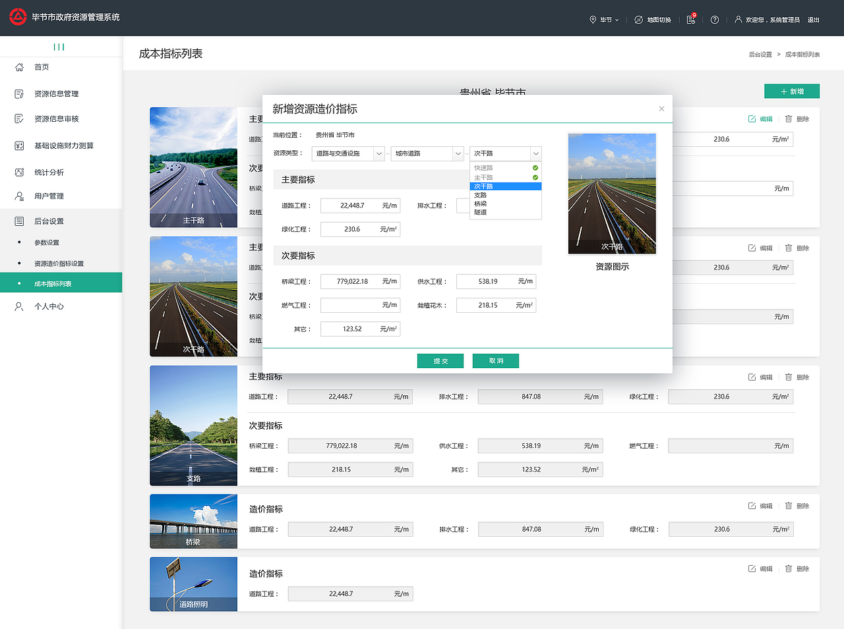The width and height of the screenshot is (844, 629).
Task: Click the dialog 道路工程 input showing 22,448.7
Action: click(360, 205)
